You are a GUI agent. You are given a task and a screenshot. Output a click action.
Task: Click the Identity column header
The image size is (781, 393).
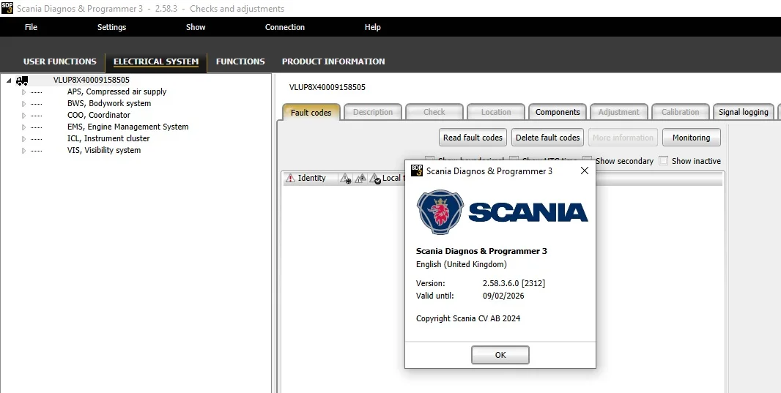pos(311,178)
